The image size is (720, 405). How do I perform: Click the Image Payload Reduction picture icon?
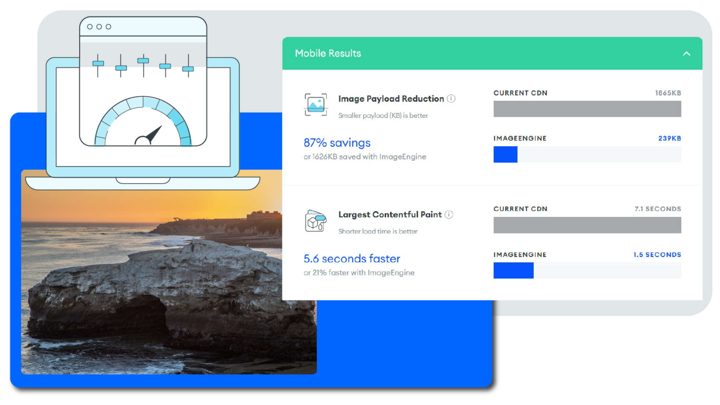point(316,104)
